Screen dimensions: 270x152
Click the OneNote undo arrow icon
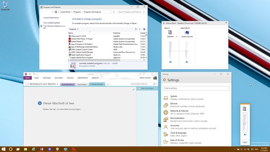34,74
